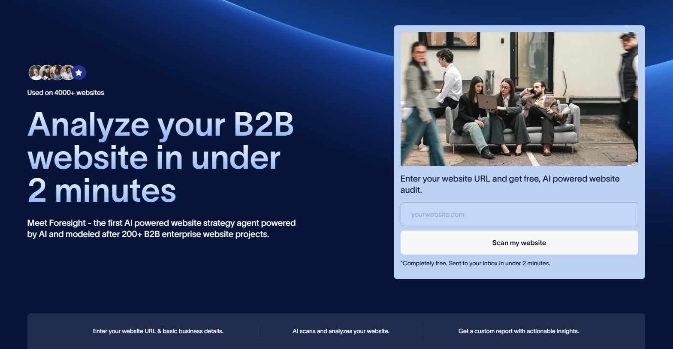The width and height of the screenshot is (673, 349).
Task: Click the avatar of person in blue shirt
Action: tap(57, 73)
